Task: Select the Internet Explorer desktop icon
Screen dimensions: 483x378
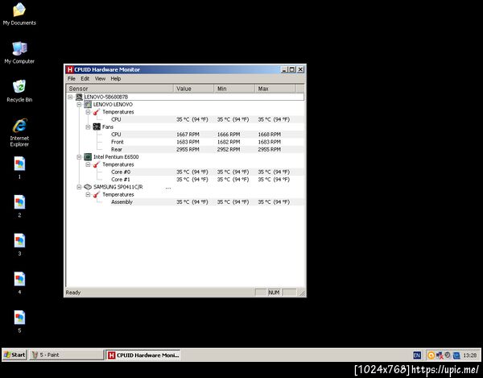Action: tap(19, 132)
